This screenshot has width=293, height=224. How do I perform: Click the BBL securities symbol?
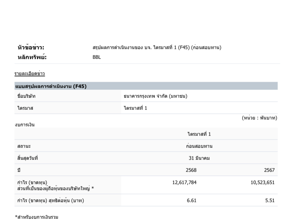(x=97, y=57)
